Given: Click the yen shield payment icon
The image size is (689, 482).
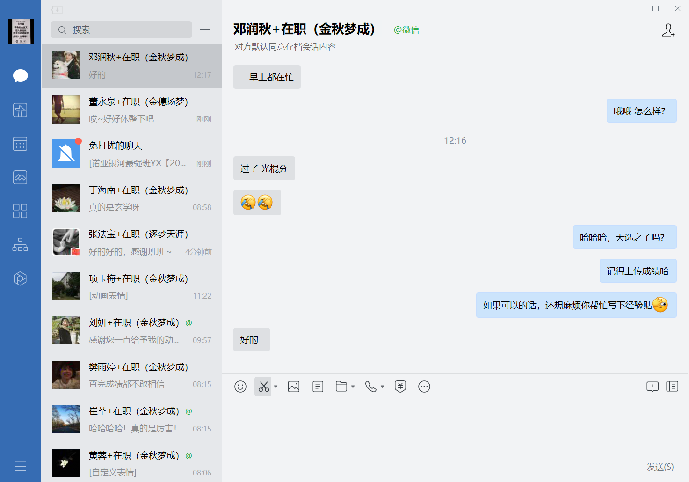Looking at the screenshot, I should pyautogui.click(x=400, y=387).
